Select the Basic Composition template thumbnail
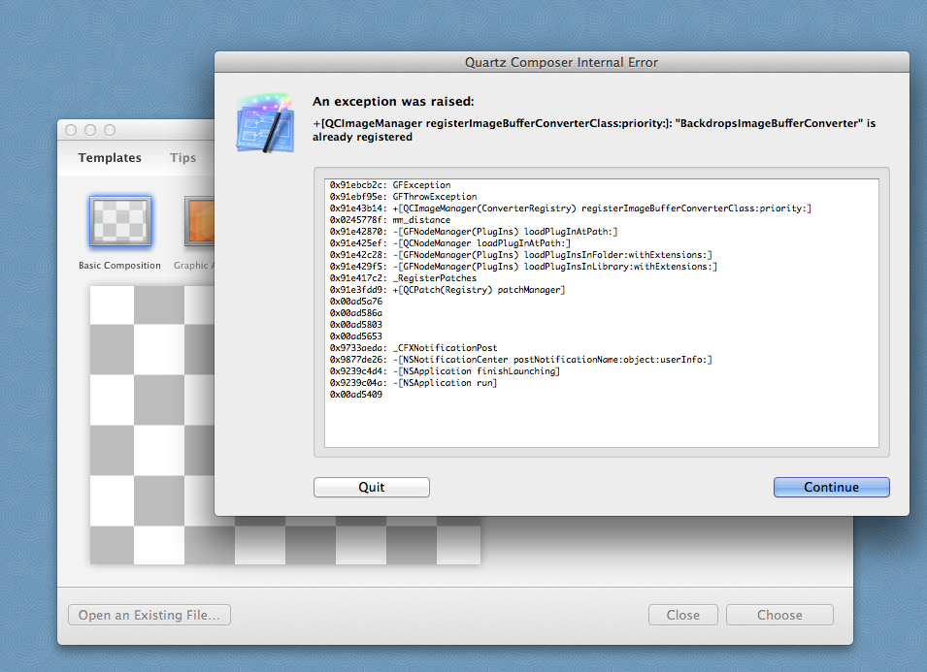Viewport: 927px width, 672px height. (120, 221)
